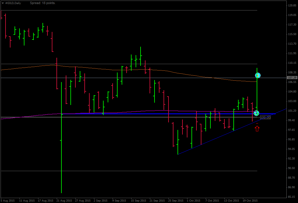This screenshot has width=298, height=203.
Task: Click the 111.95 price axis label
Action: (x=292, y=53)
